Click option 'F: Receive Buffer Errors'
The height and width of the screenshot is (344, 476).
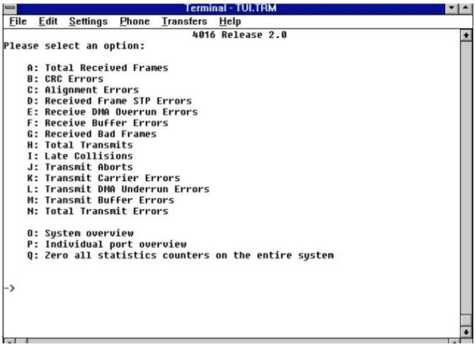pyautogui.click(x=98, y=123)
